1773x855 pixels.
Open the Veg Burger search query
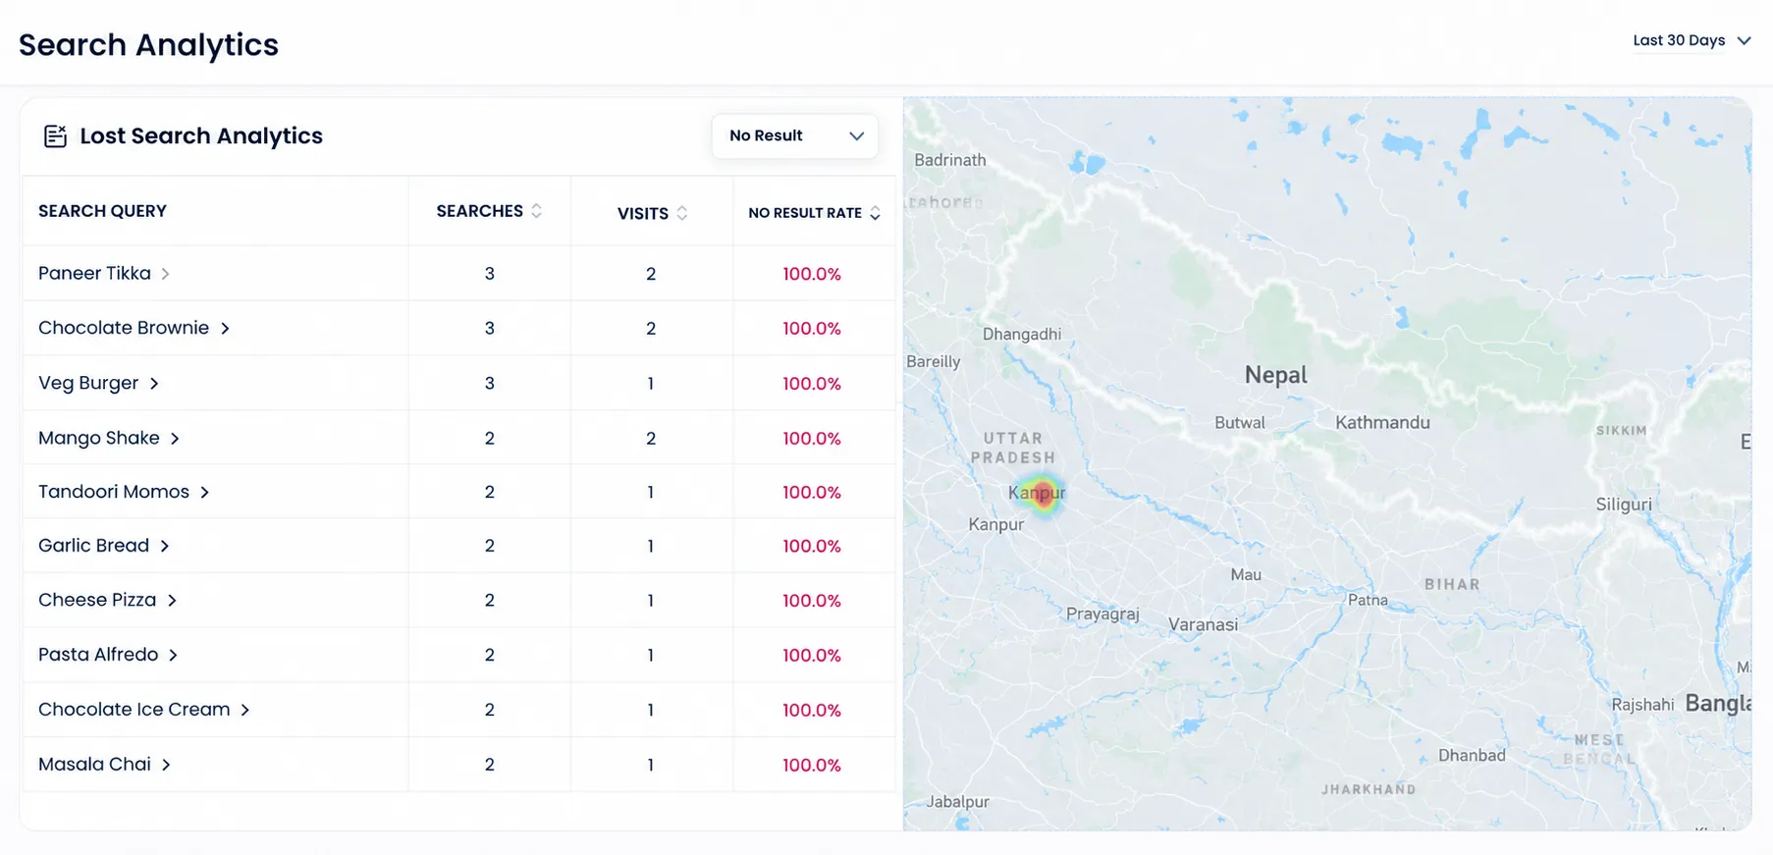[x=88, y=383]
